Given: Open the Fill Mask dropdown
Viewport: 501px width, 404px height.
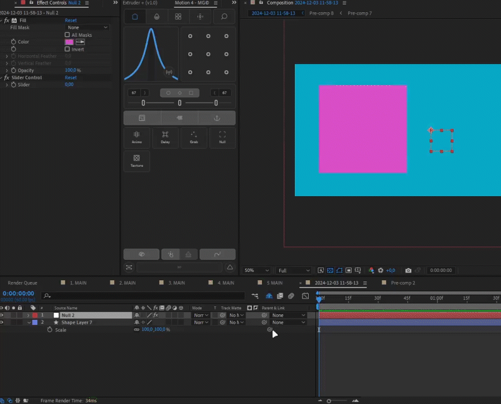Looking at the screenshot, I should pyautogui.click(x=87, y=27).
